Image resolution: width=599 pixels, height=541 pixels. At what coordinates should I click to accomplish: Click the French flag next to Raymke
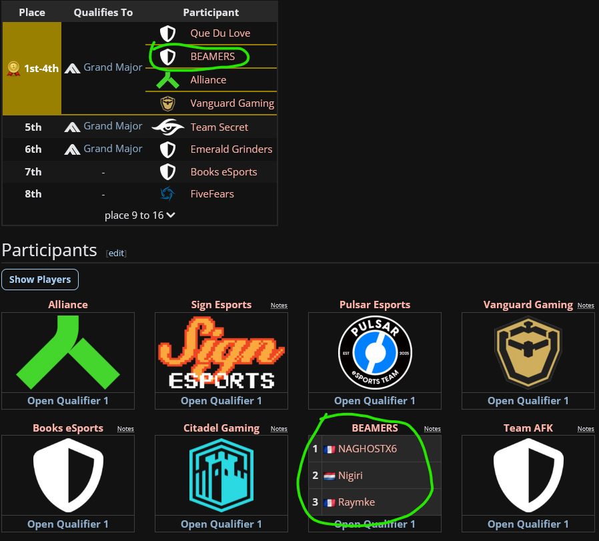click(x=330, y=503)
